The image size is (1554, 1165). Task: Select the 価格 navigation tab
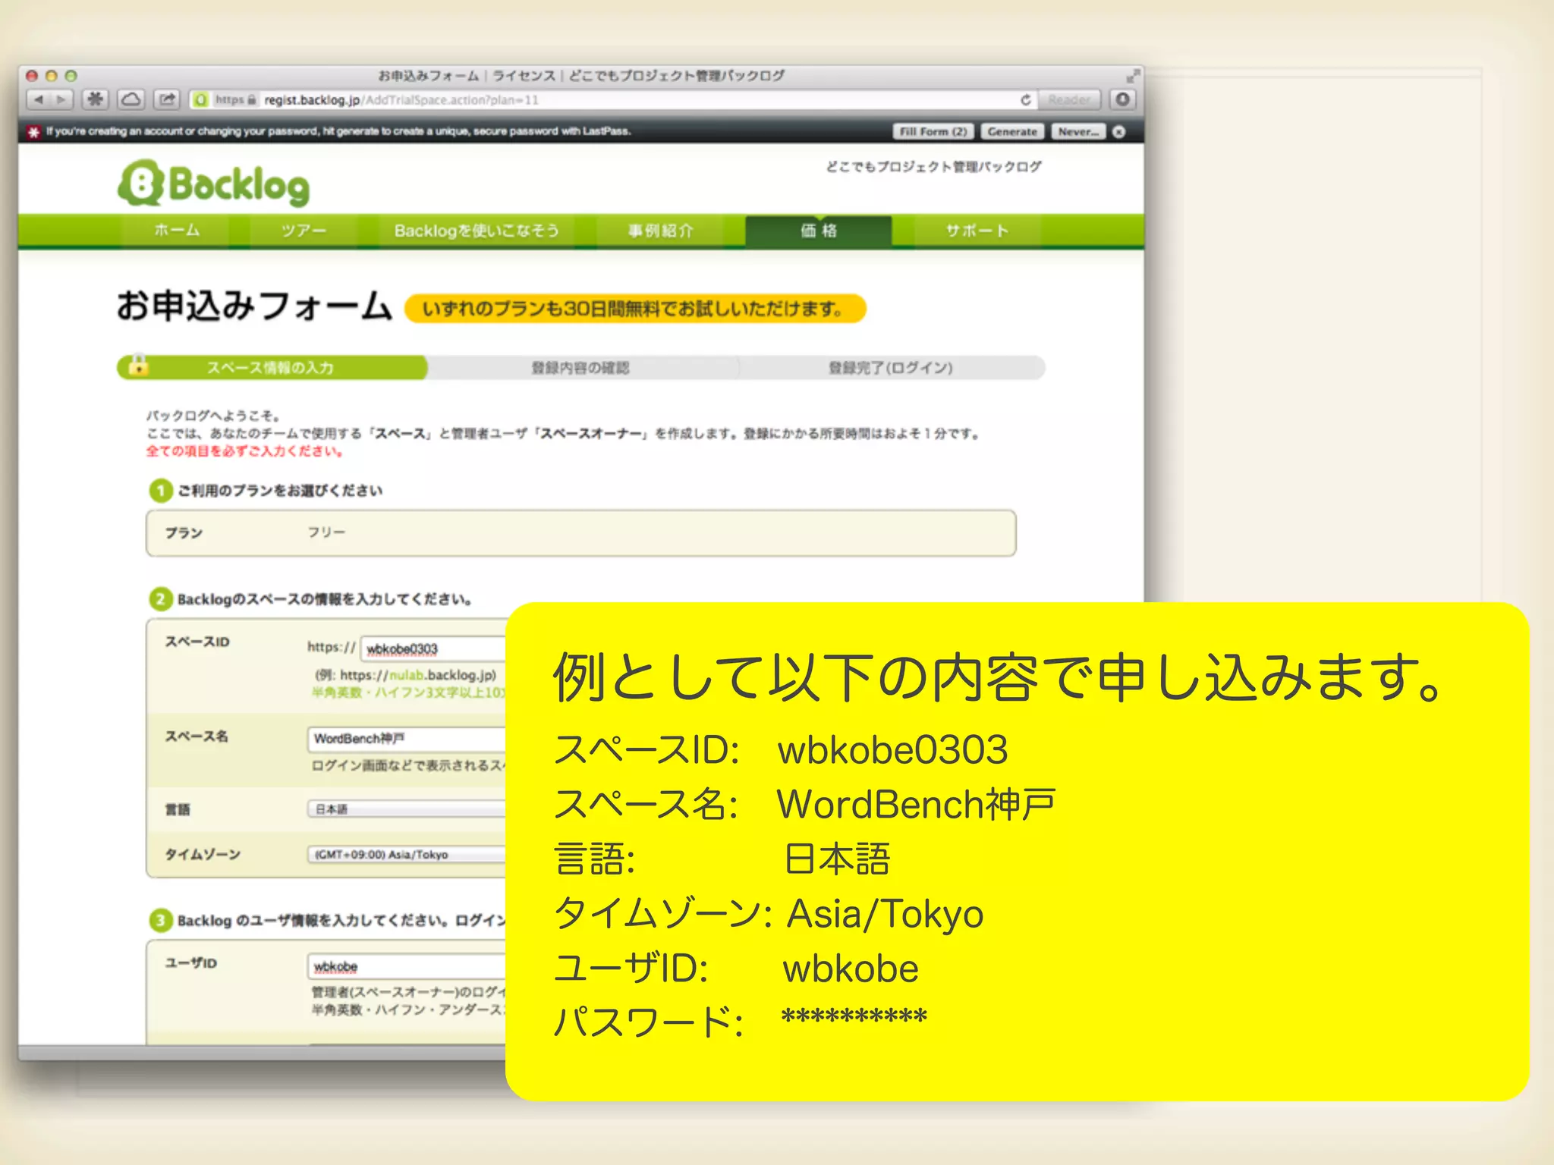[818, 231]
